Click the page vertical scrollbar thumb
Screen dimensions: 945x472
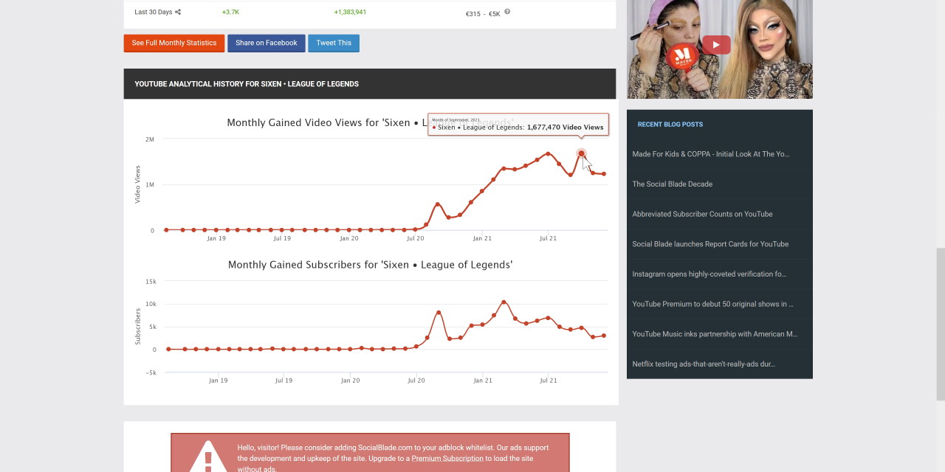pos(940,324)
